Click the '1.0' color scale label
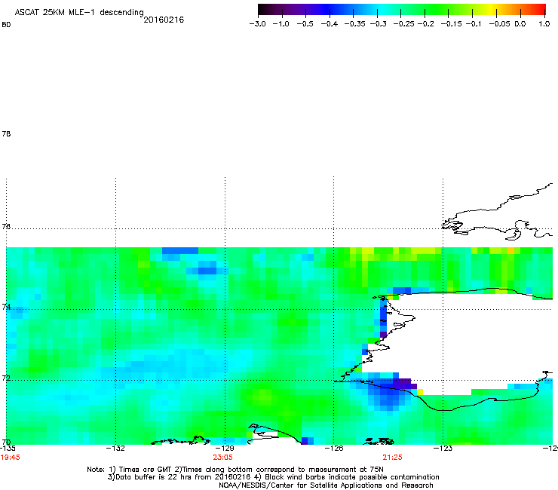The image size is (558, 490). coord(544,24)
